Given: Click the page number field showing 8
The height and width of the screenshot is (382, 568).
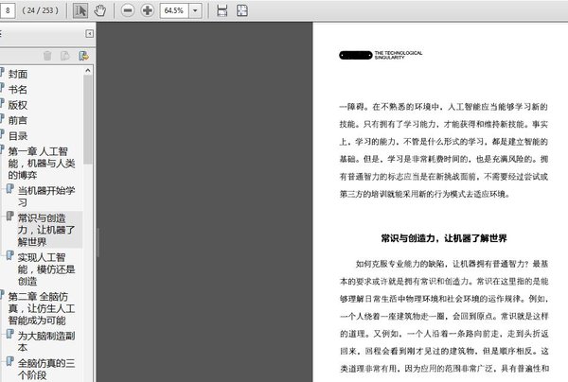Looking at the screenshot, I should [x=8, y=10].
